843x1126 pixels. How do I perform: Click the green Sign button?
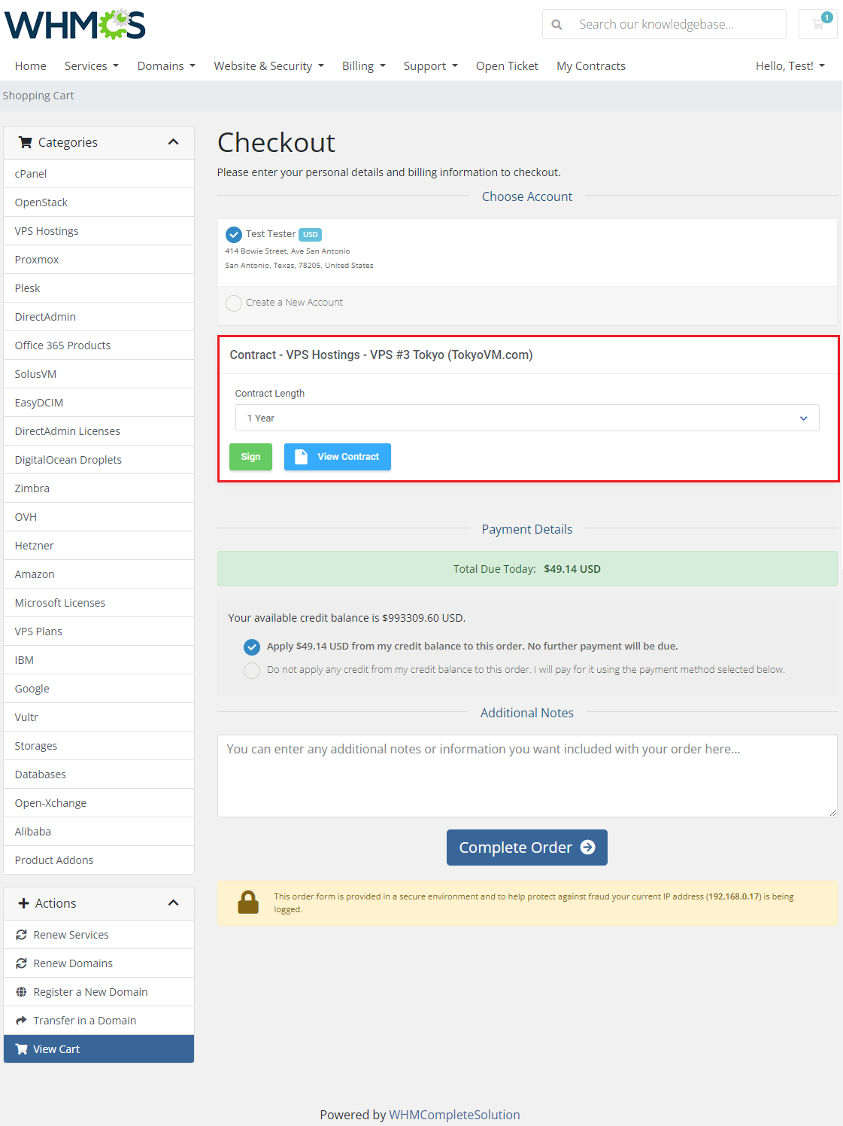pyautogui.click(x=250, y=457)
